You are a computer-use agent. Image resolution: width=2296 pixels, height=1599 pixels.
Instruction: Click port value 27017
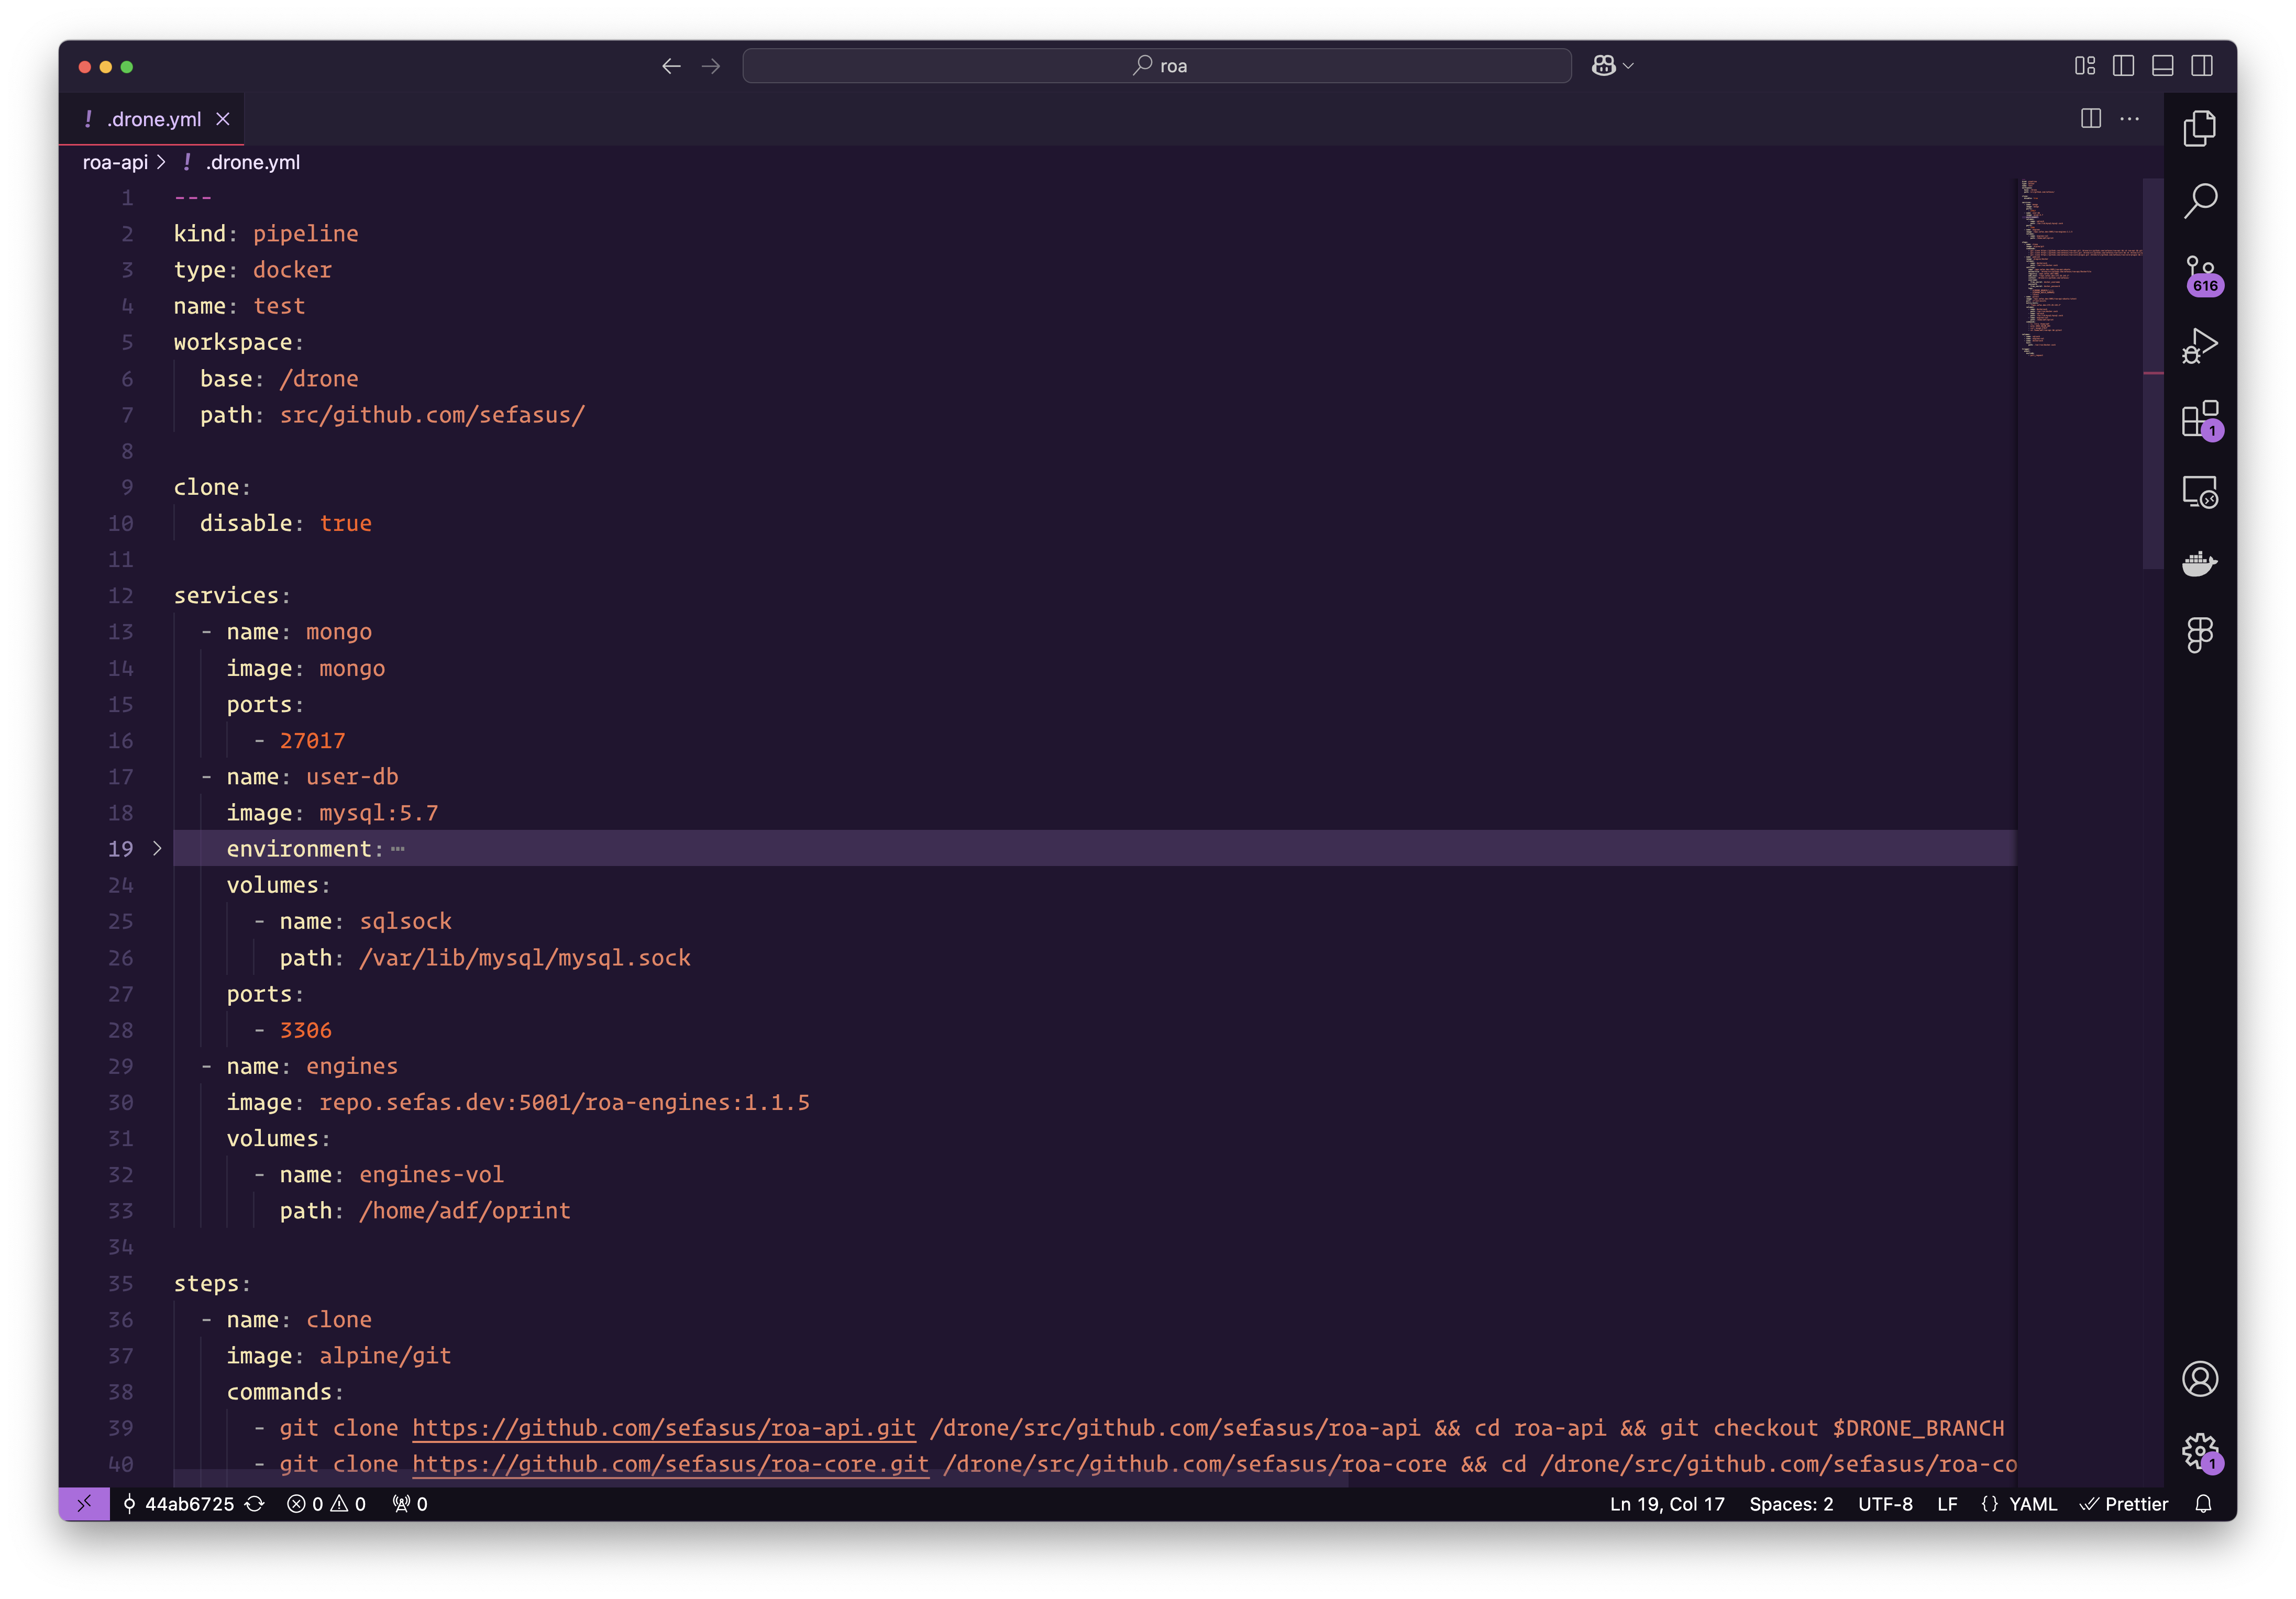click(x=312, y=741)
